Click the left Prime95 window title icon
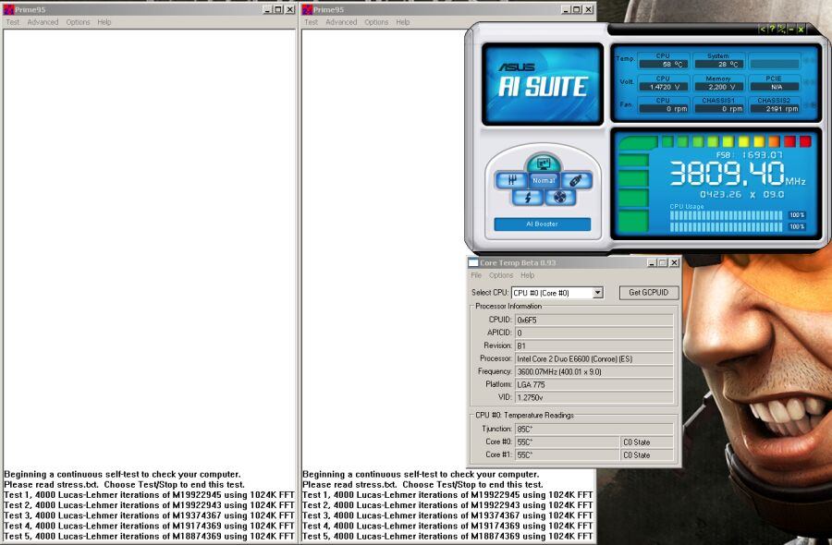The height and width of the screenshot is (545, 832). point(8,9)
